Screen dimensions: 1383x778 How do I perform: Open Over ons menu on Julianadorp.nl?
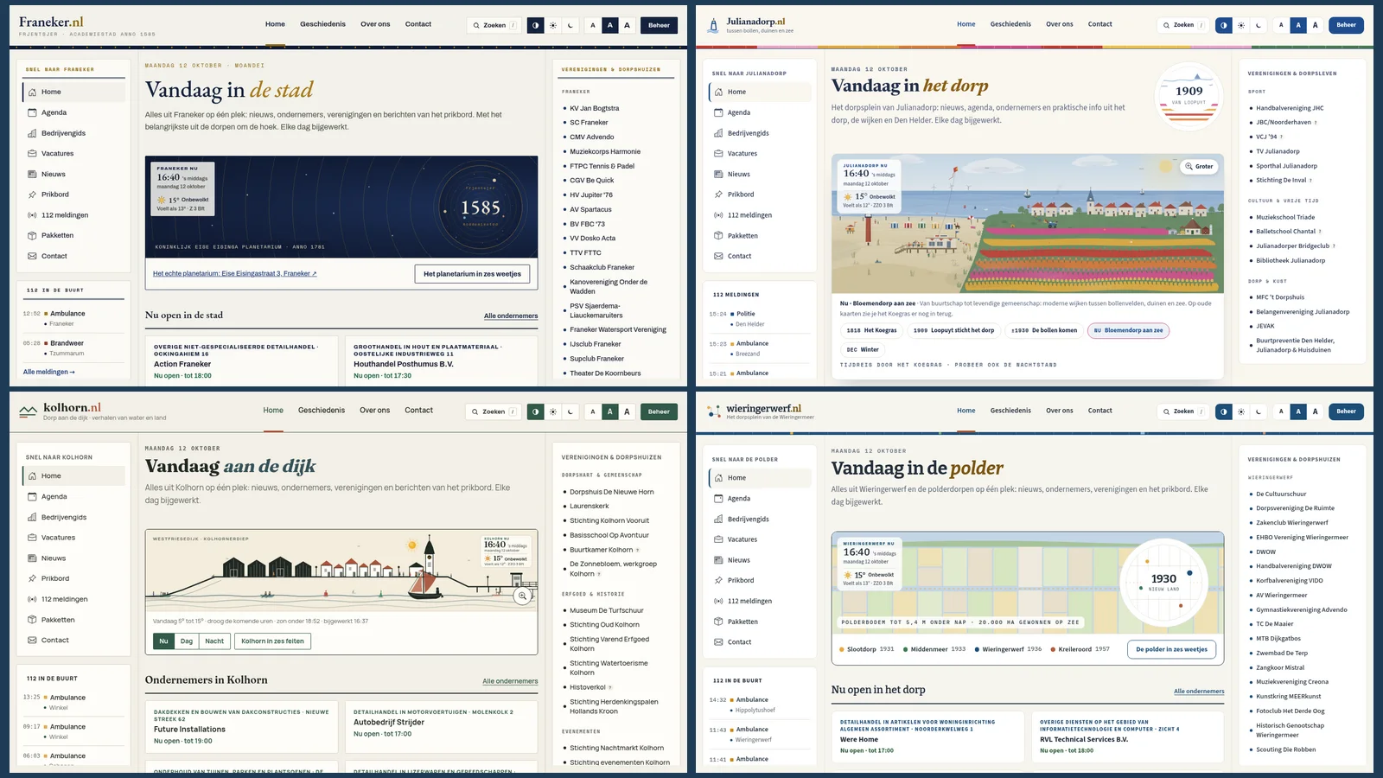pos(1059,24)
